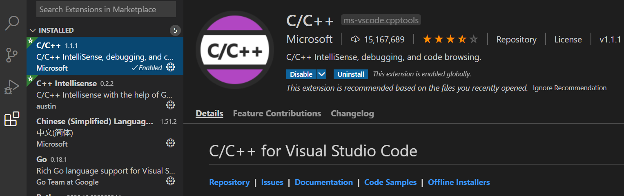Image resolution: width=624 pixels, height=196 pixels.
Task: Click the Search Extensions in Marketplace field
Action: 106,9
